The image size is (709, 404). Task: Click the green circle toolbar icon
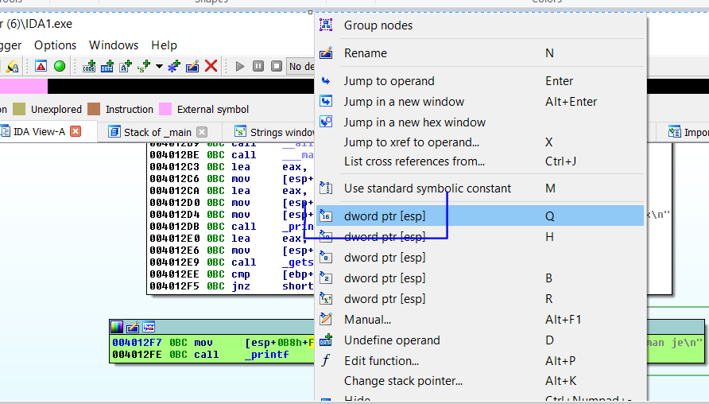[59, 66]
